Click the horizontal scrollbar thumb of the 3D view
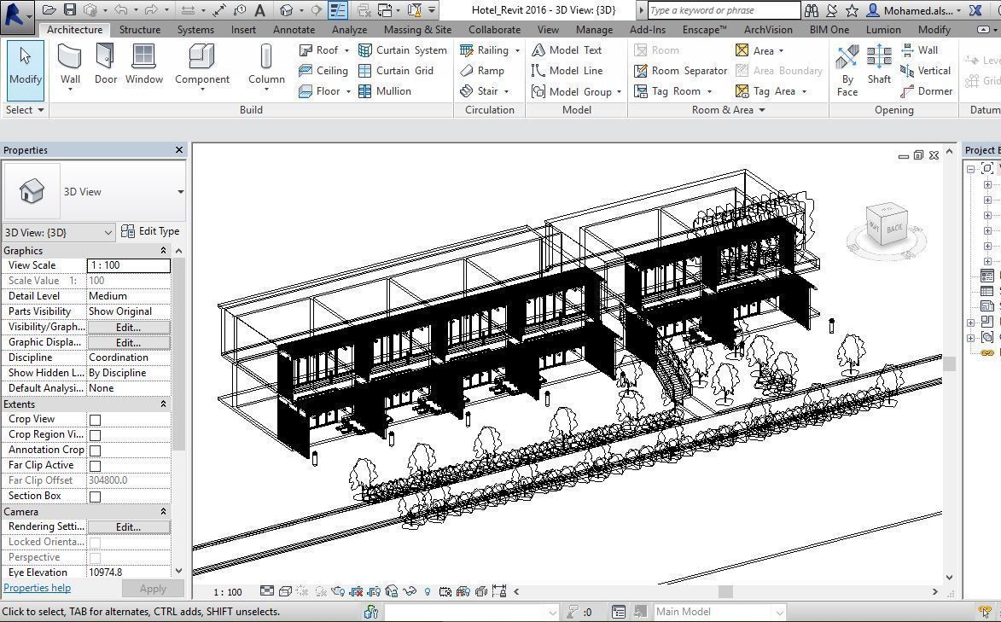Screen dimensions: 1001x622 [x=725, y=592]
